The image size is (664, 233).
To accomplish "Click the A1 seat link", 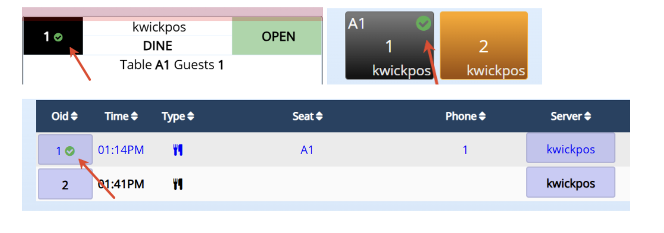I will click(307, 150).
